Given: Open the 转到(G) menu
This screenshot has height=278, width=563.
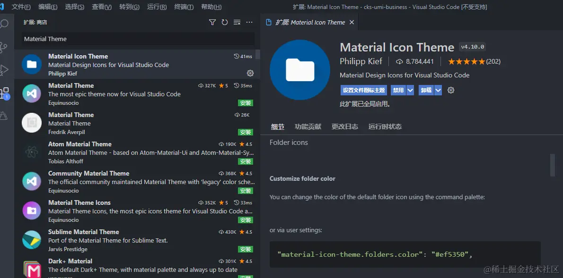Looking at the screenshot, I should (x=129, y=7).
